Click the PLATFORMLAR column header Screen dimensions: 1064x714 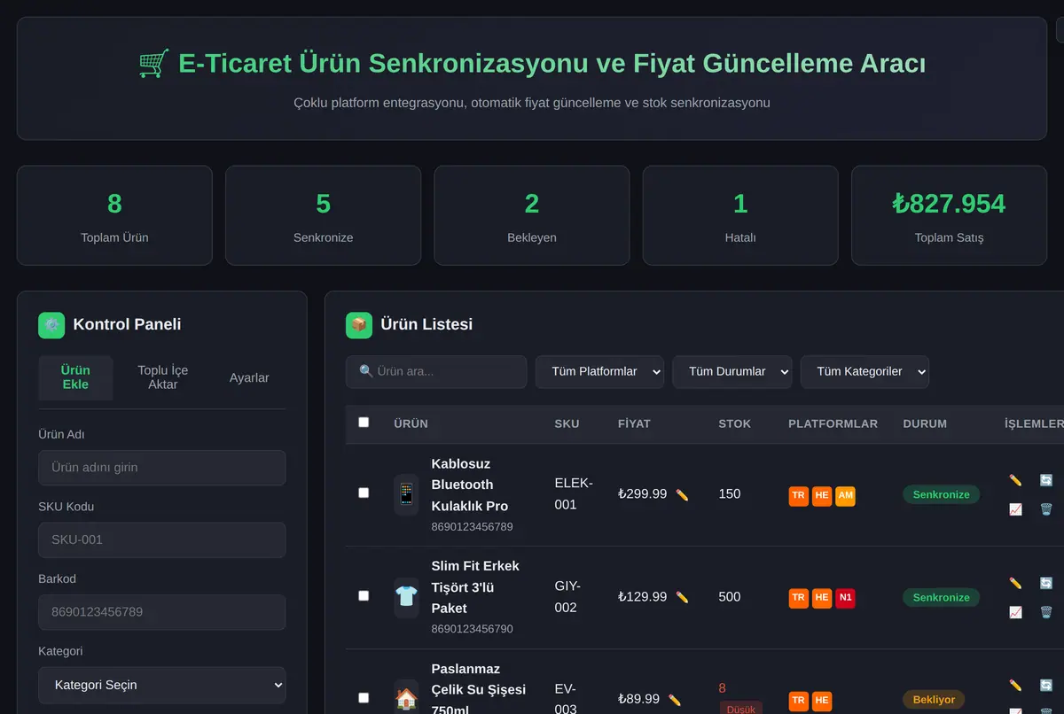pyautogui.click(x=833, y=424)
